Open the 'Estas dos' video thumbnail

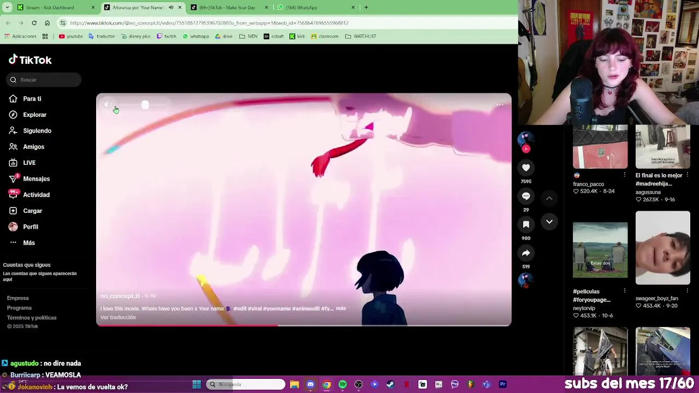point(600,250)
